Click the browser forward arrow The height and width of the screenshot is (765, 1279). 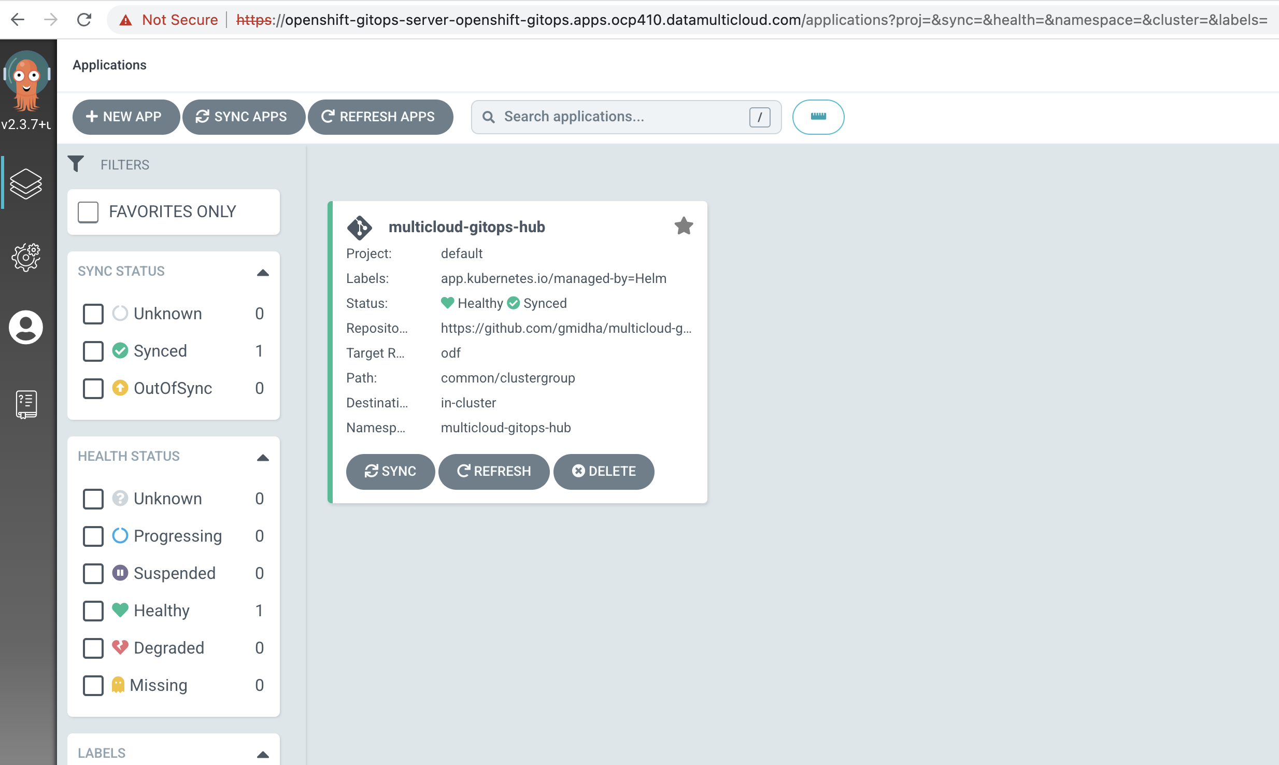[x=51, y=20]
